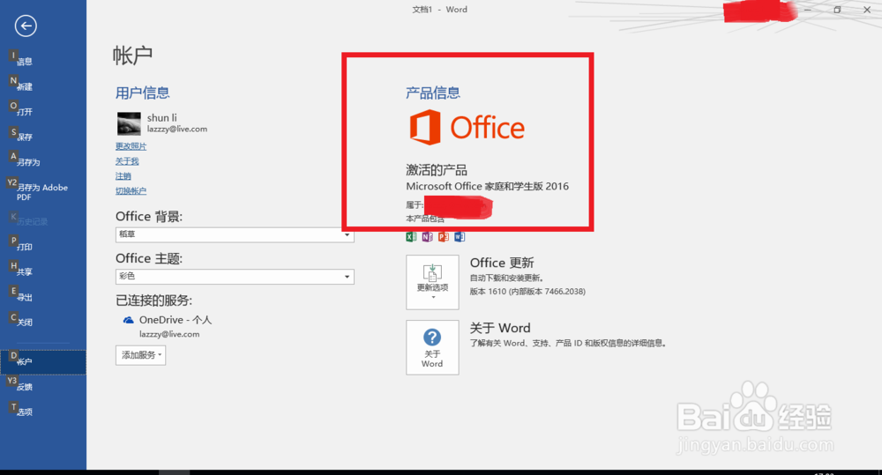
Task: Open 选项 from the sidebar
Action: point(24,412)
